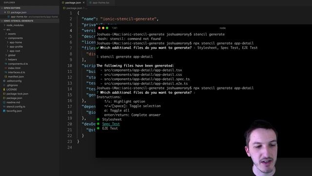Click the terminal title bar labeled node

point(222,28)
